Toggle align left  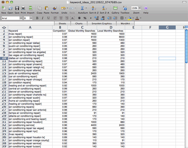tap(55, 18)
